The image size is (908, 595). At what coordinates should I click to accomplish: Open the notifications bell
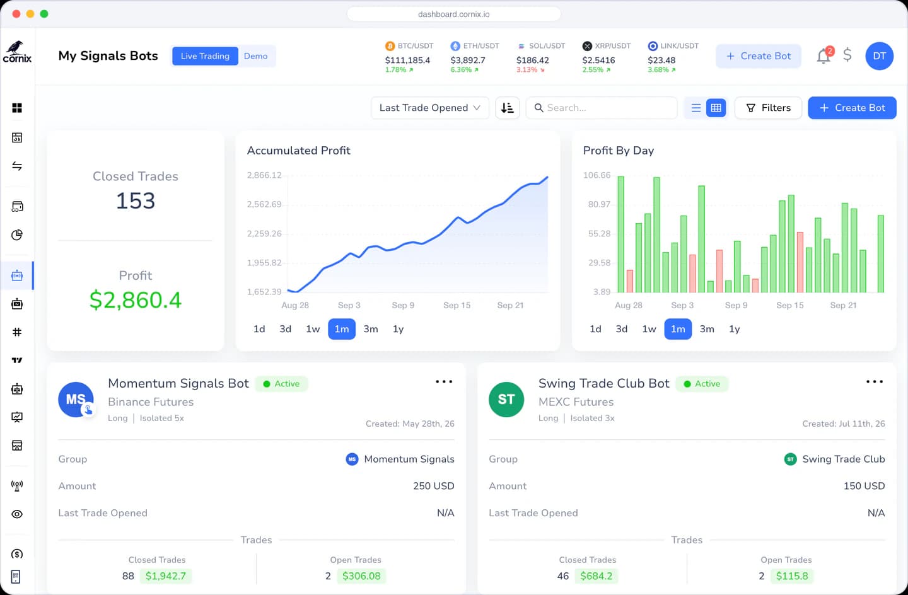coord(824,56)
